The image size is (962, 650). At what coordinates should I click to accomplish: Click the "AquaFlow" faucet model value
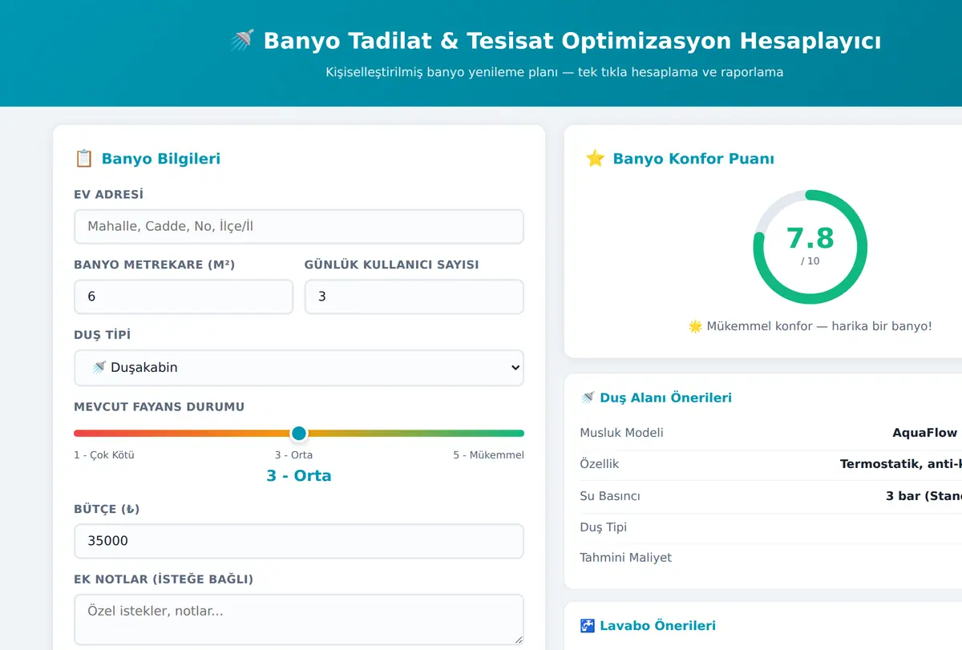(927, 433)
